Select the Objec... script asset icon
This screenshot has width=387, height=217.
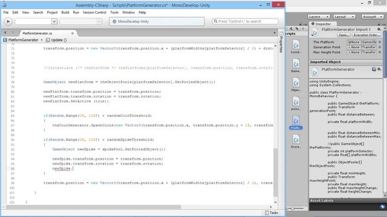click(296, 83)
